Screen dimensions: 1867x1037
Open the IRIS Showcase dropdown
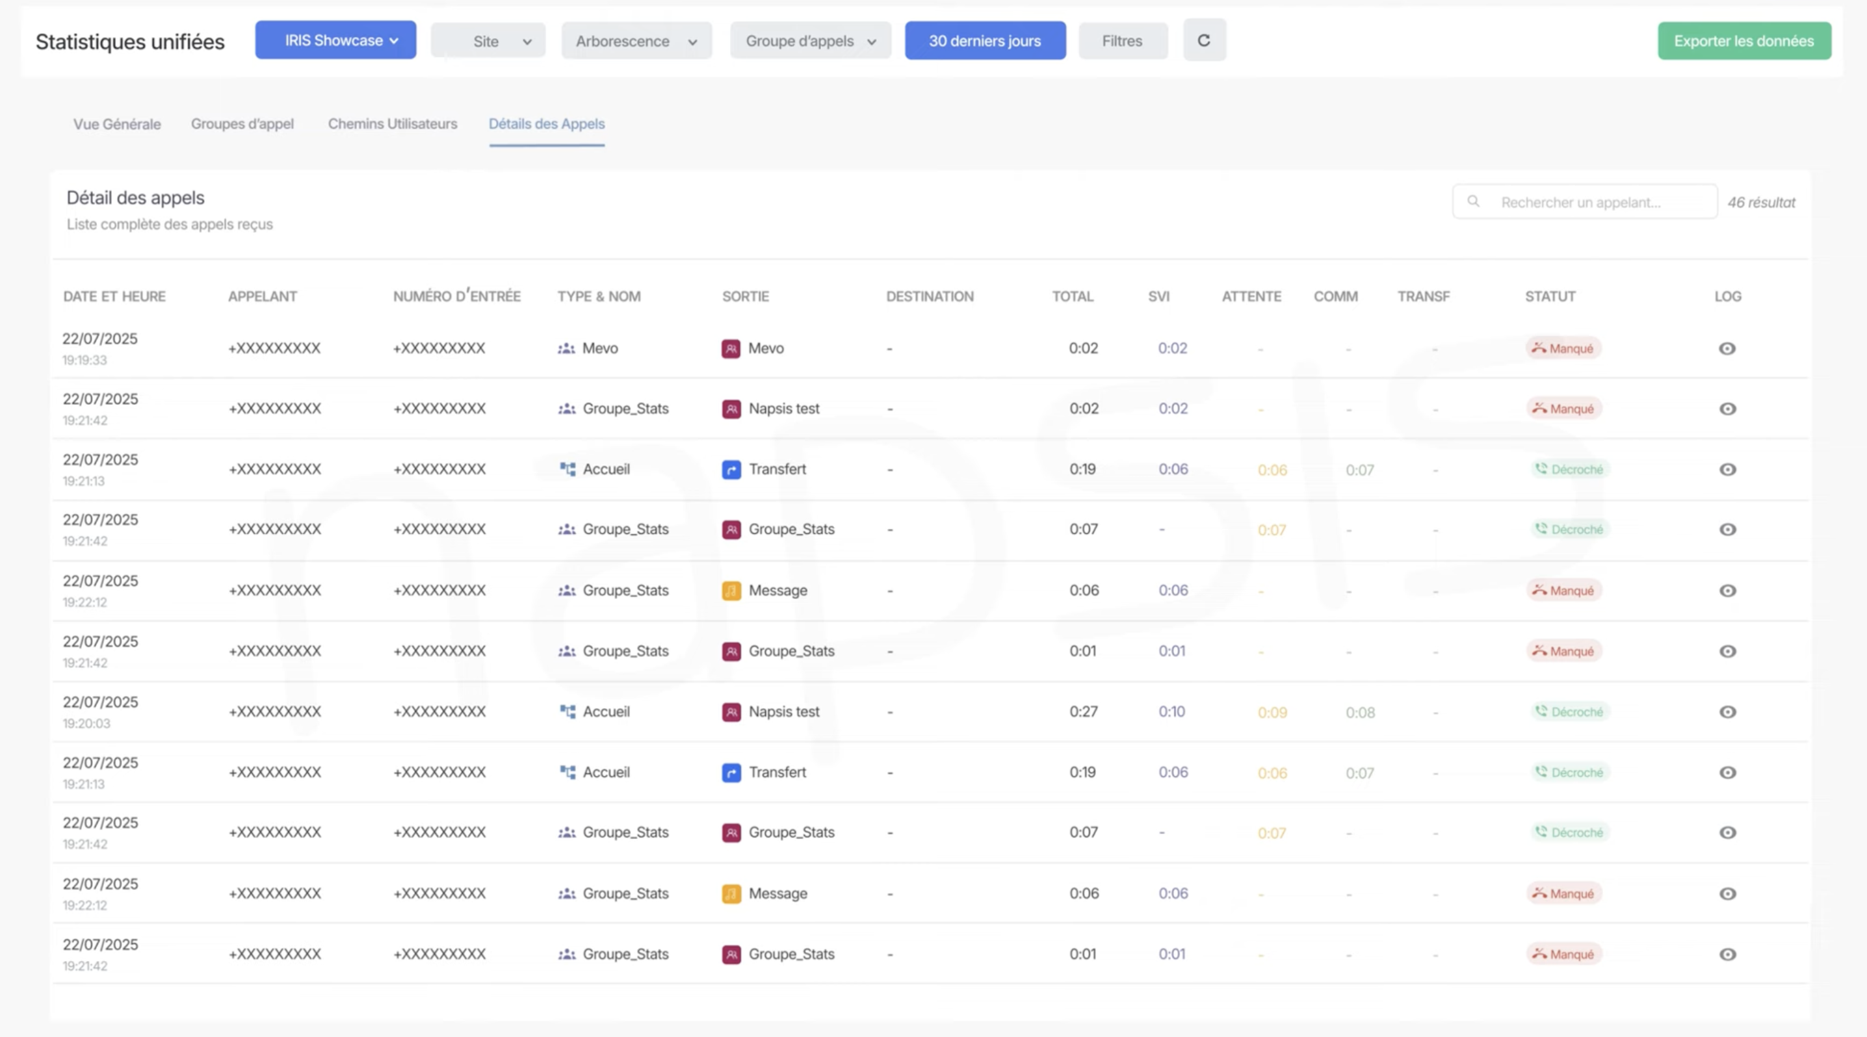click(x=335, y=40)
